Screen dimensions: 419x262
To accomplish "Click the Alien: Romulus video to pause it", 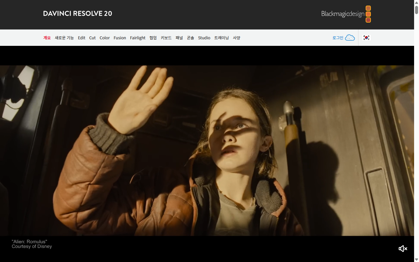I will click(206, 151).
